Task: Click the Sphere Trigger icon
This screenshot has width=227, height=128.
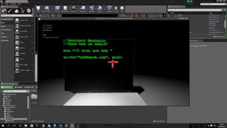Action: 17,70
